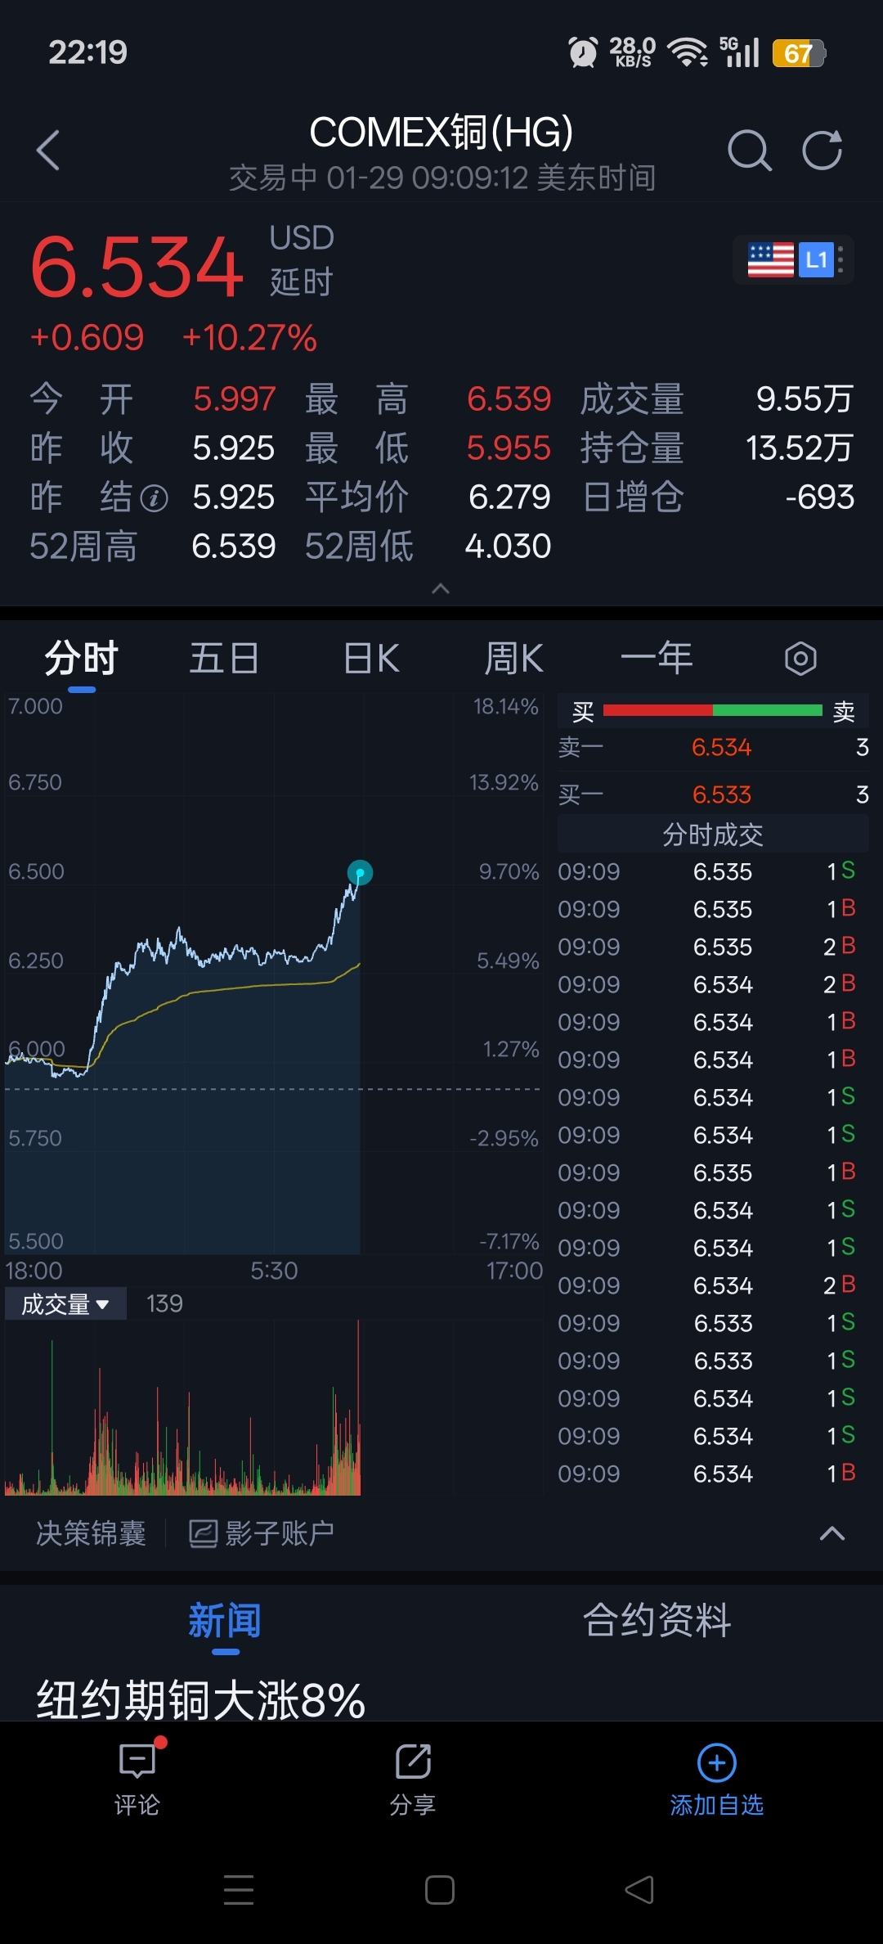Open the search magnifier icon

click(749, 151)
